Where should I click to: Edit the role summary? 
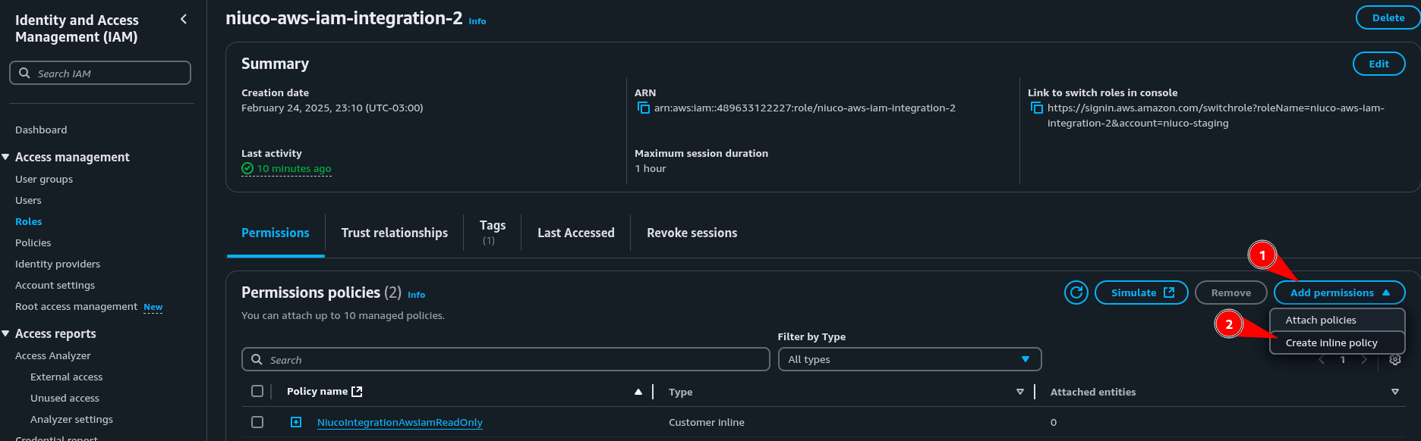(1378, 64)
